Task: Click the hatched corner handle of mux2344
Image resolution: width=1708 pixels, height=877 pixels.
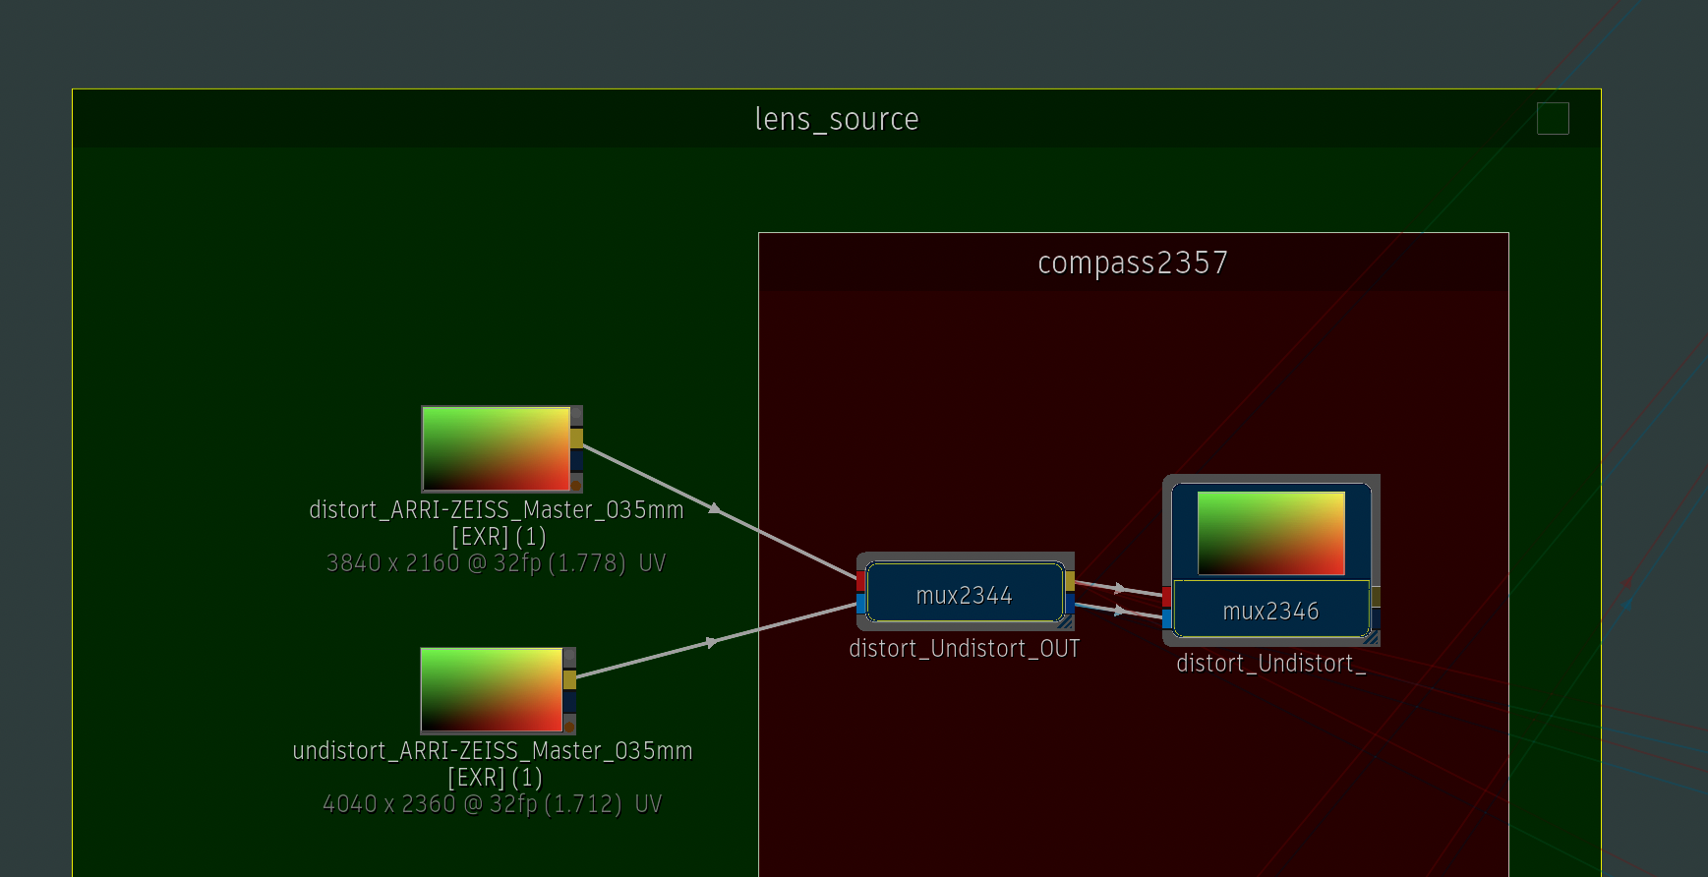Action: [1066, 621]
